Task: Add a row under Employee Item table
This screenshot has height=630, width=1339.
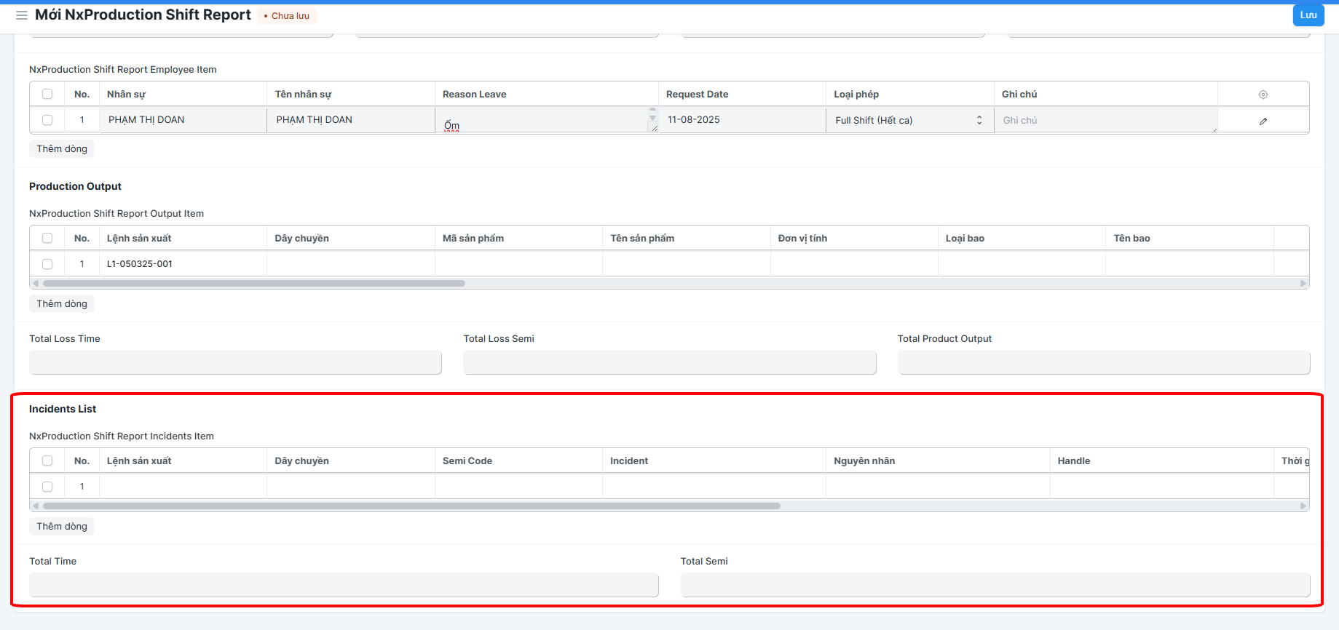Action: click(62, 149)
